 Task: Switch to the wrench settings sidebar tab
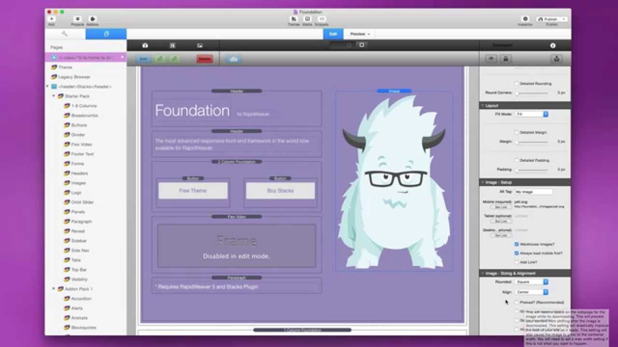point(65,34)
